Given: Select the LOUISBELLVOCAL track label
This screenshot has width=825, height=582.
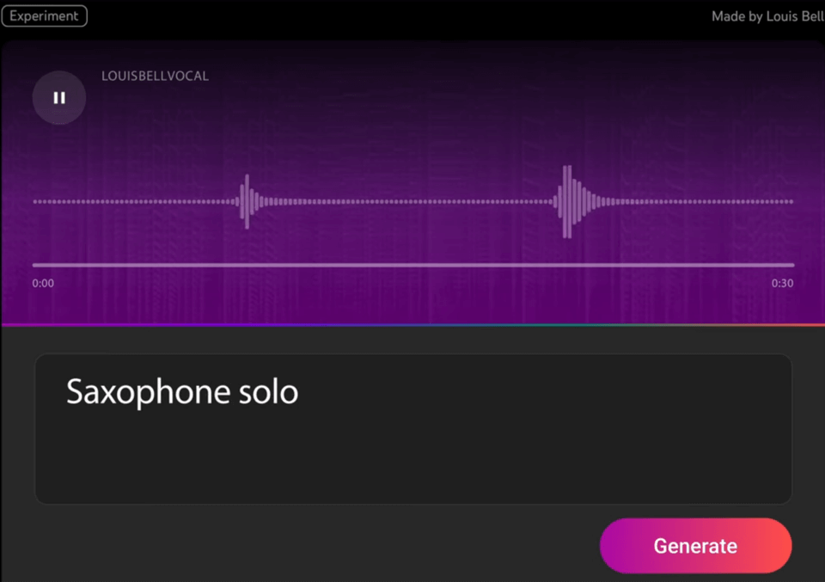Looking at the screenshot, I should pyautogui.click(x=156, y=76).
